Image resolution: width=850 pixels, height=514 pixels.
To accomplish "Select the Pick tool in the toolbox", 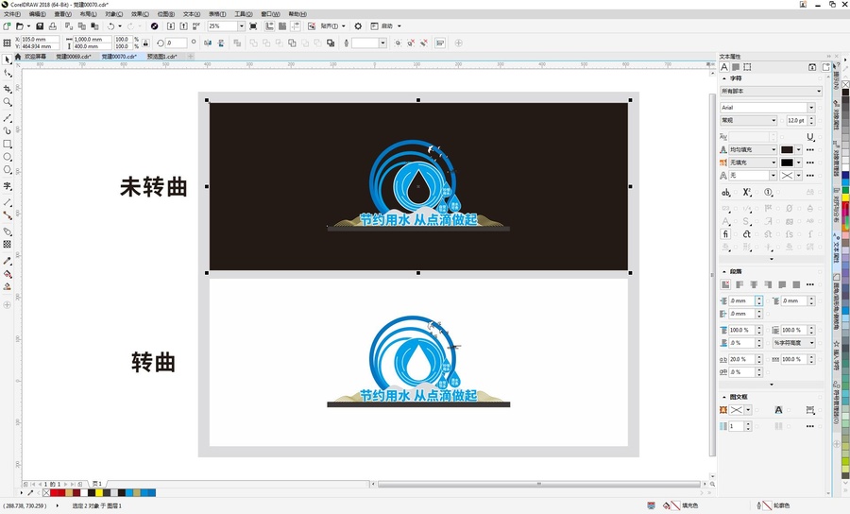I will (x=7, y=60).
